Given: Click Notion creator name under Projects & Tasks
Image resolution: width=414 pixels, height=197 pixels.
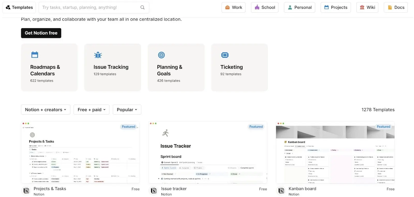Looking at the screenshot, I should click(x=39, y=194).
